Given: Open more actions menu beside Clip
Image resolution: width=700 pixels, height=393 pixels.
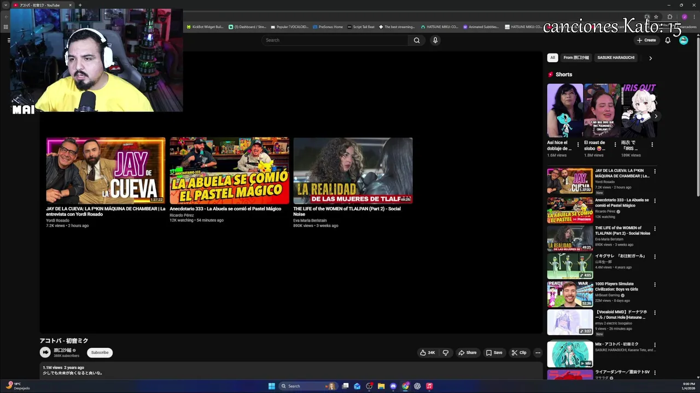Looking at the screenshot, I should point(538,353).
